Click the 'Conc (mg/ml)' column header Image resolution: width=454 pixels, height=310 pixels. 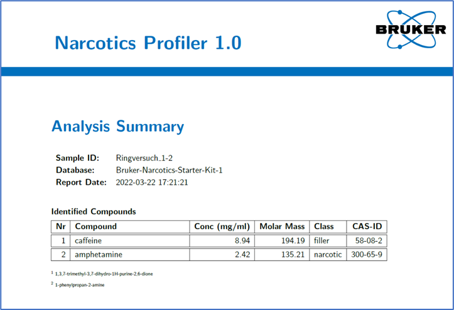click(x=222, y=227)
